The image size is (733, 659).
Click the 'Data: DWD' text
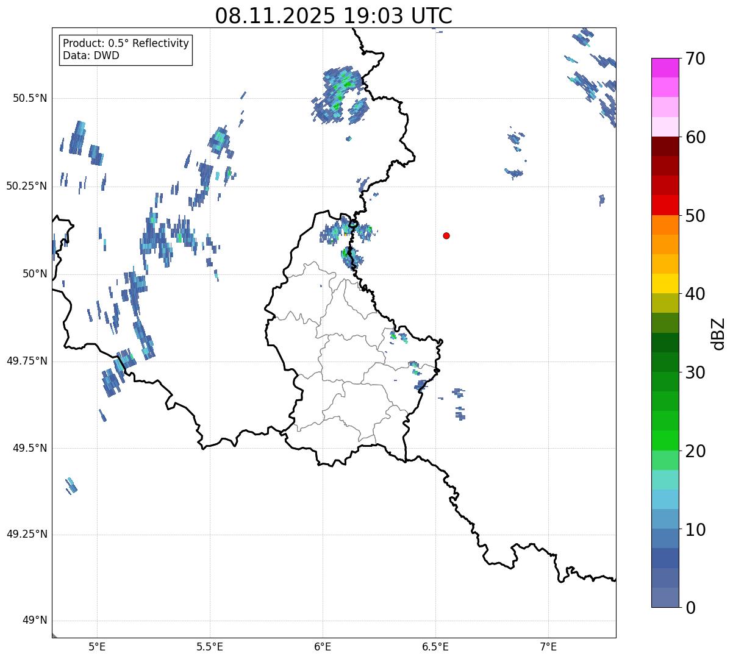91,56
